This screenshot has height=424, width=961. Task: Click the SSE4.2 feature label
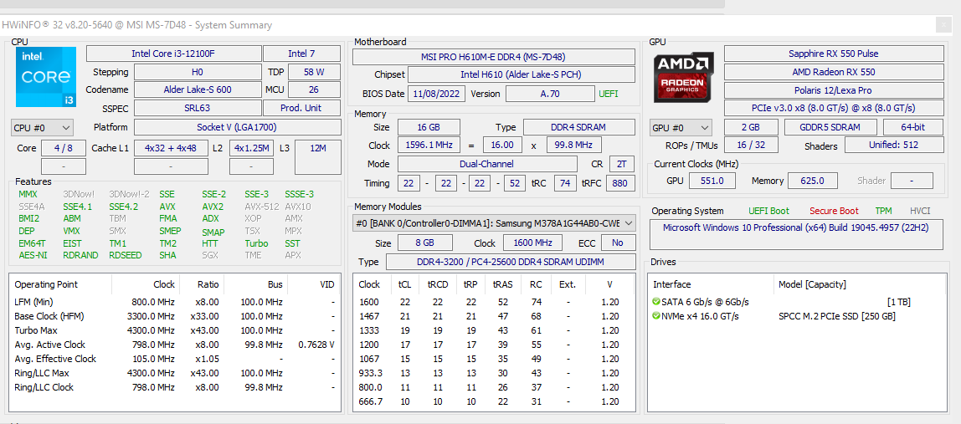coord(123,207)
